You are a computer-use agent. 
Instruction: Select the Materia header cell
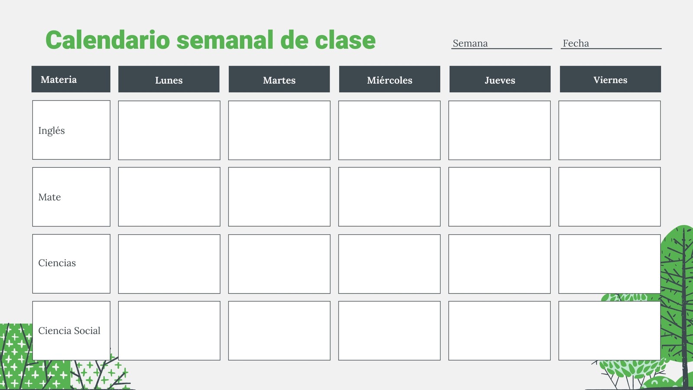pos(71,79)
